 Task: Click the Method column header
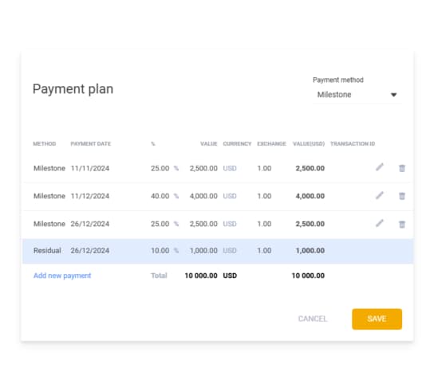(45, 143)
